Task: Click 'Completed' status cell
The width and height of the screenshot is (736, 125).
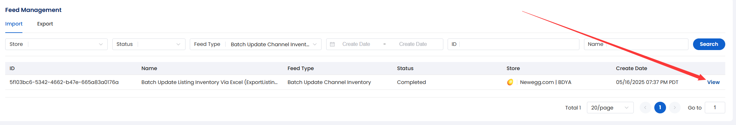Action: [x=411, y=82]
